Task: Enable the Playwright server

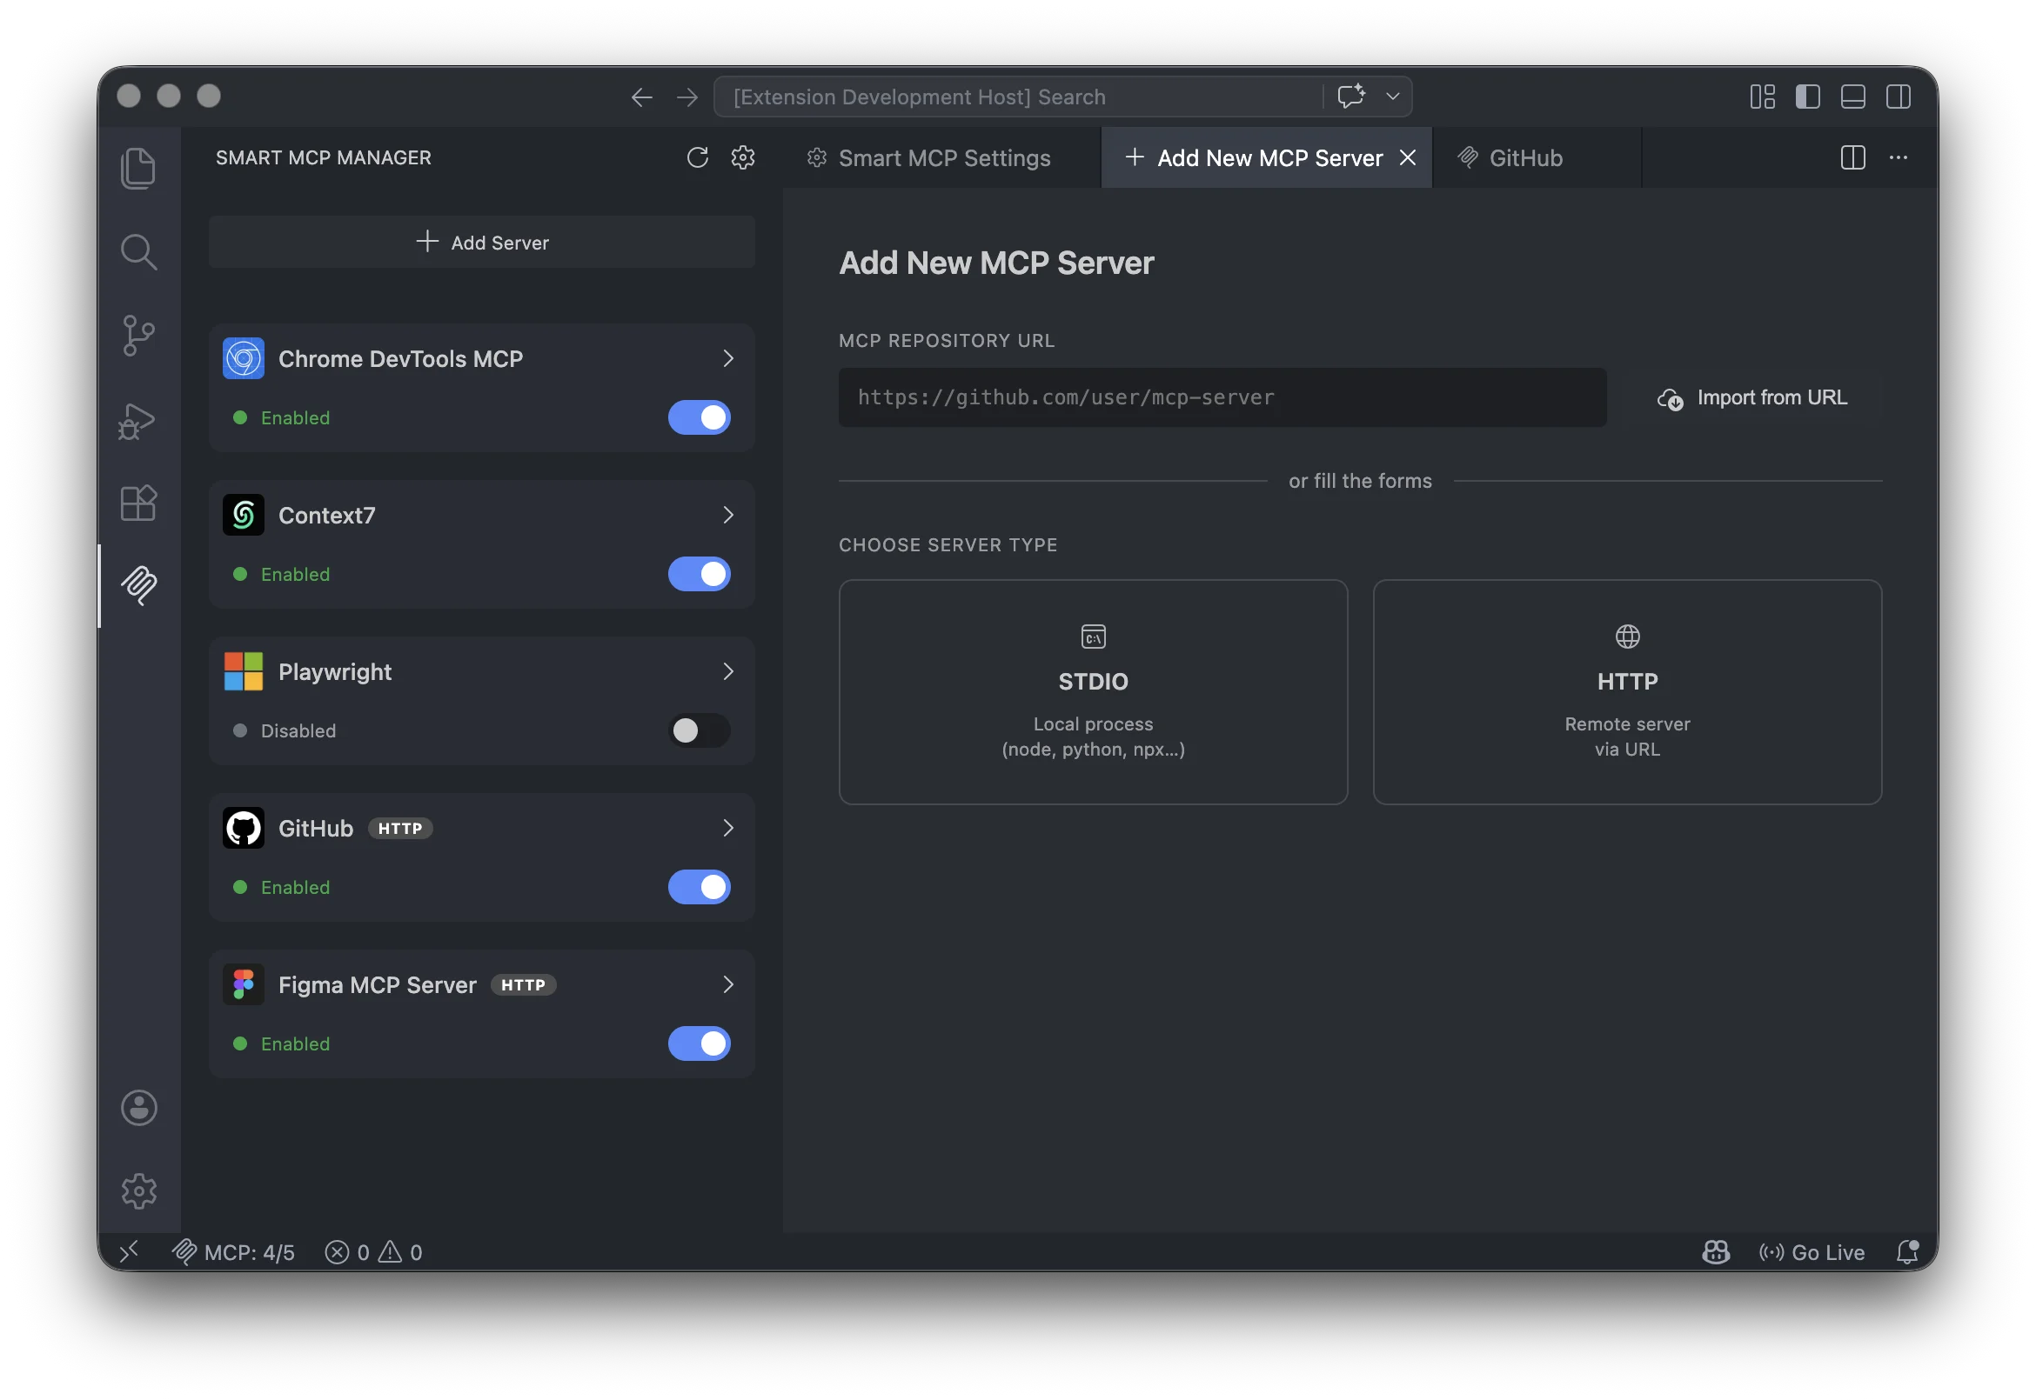Action: pyautogui.click(x=699, y=730)
